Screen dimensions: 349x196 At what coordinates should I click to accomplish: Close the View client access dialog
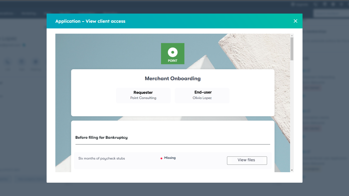[295, 21]
